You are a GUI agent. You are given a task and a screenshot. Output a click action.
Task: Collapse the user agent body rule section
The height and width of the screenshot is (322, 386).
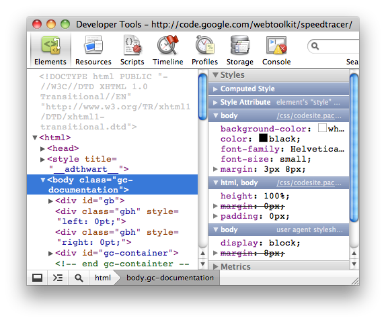coord(216,229)
